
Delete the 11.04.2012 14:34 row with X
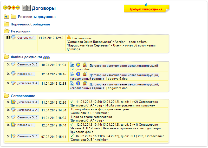coord(8,110)
